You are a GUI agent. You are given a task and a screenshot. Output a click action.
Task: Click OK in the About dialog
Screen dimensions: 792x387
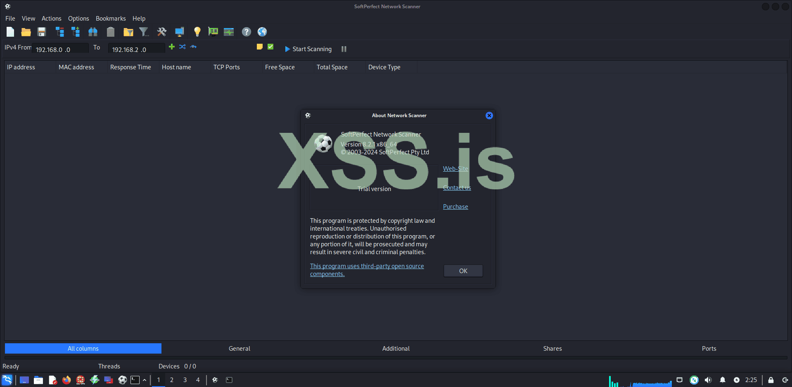(x=463, y=271)
